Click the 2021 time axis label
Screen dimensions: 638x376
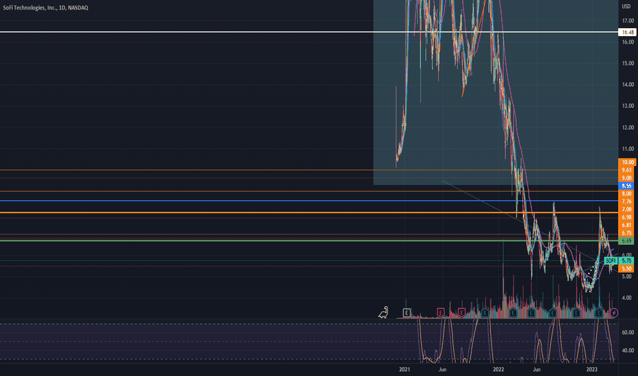point(405,369)
